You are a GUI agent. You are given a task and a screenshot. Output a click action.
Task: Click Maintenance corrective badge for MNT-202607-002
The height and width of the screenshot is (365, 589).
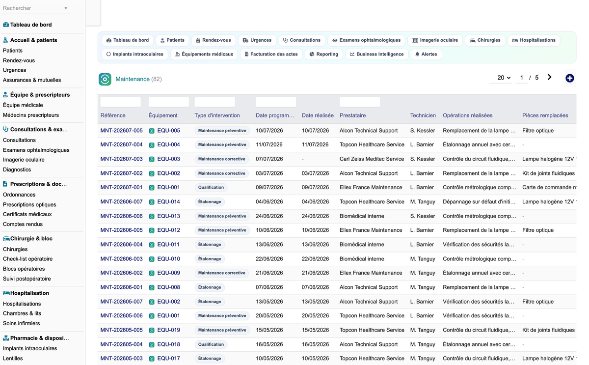point(222,173)
